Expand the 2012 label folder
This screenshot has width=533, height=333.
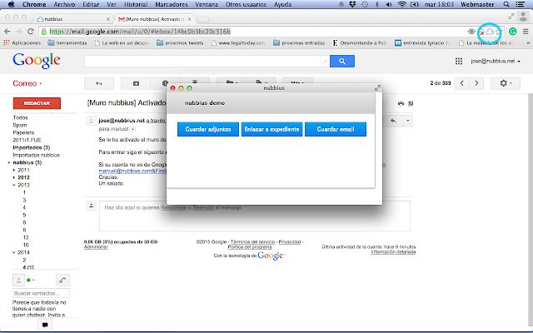point(14,177)
